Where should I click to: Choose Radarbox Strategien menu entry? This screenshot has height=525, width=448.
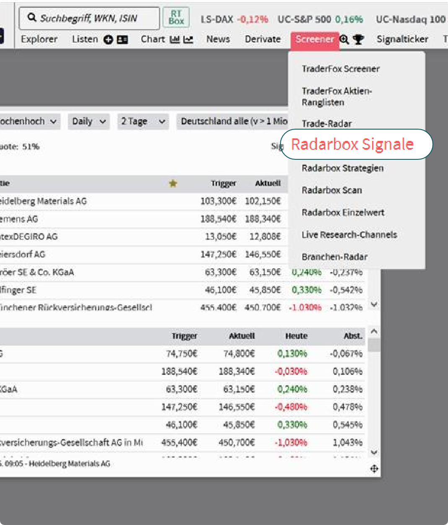click(342, 168)
